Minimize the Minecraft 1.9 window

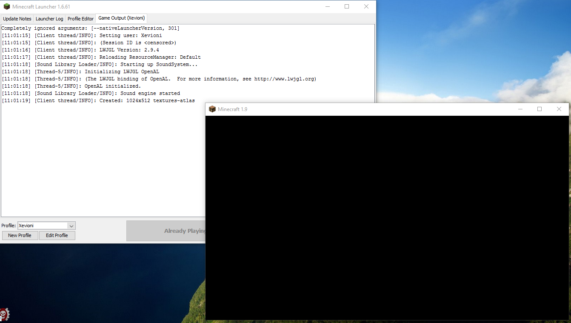(520, 109)
